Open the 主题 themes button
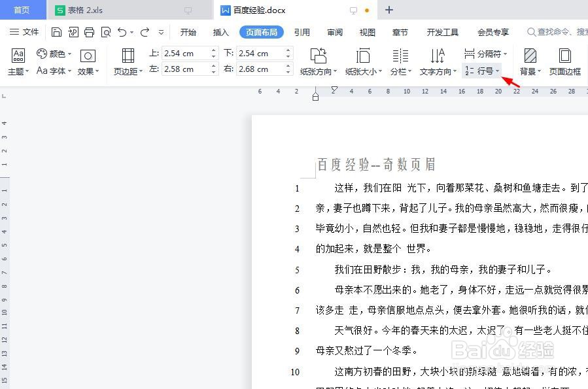Screen dimensions: 588x389 click(x=18, y=62)
